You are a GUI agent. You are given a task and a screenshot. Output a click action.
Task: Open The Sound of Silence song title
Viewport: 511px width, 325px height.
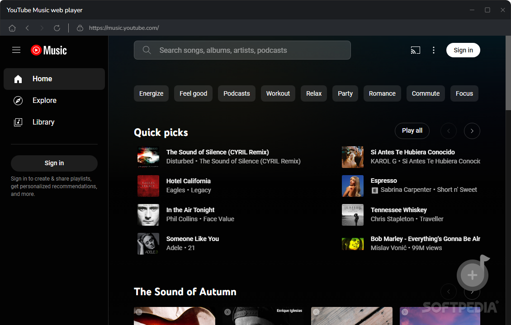pyautogui.click(x=218, y=152)
